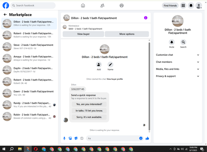207x152 pixels.
Task: Open the Steve conversation
Action: tap(29, 47)
